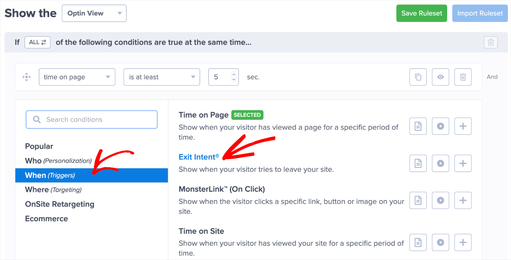
Task: Open MonsterLink documentation icon
Action: [418, 200]
